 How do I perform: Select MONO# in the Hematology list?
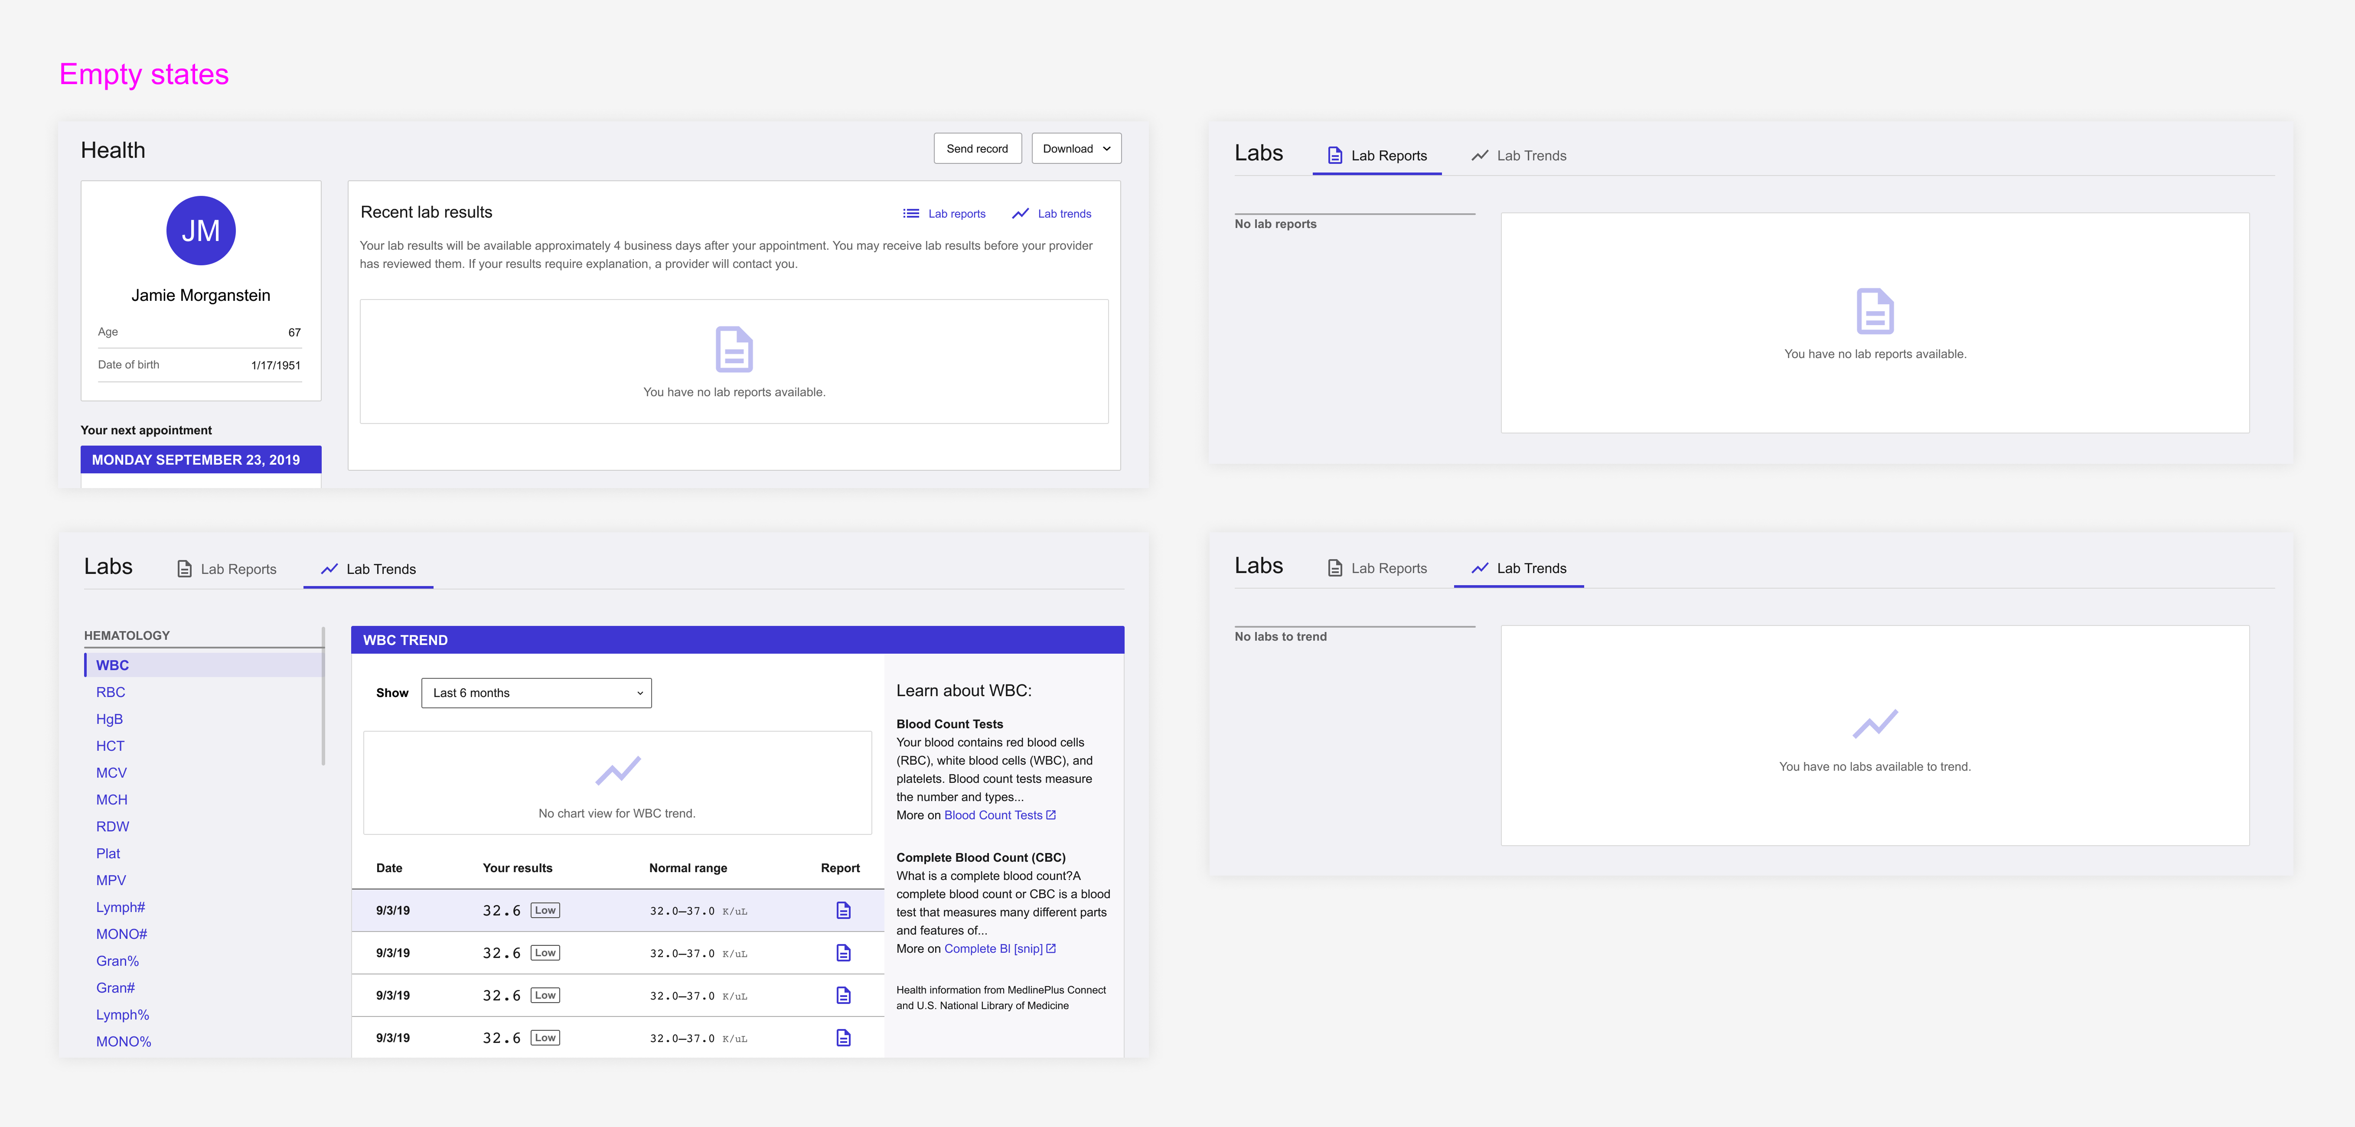(121, 934)
